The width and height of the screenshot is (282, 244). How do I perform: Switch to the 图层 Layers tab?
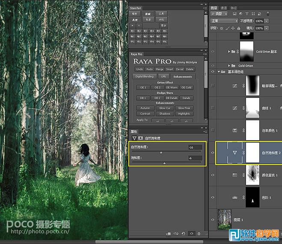pos(214,8)
